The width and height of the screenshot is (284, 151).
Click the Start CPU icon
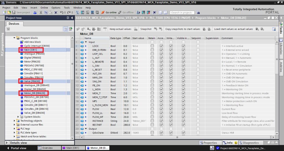click(143, 12)
